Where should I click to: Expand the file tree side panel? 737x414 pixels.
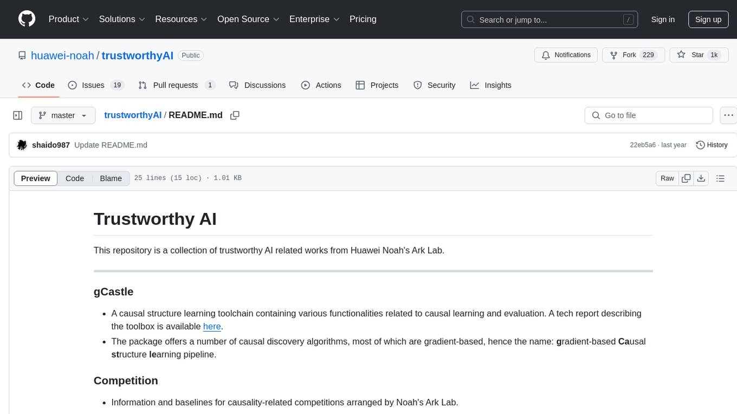click(18, 115)
